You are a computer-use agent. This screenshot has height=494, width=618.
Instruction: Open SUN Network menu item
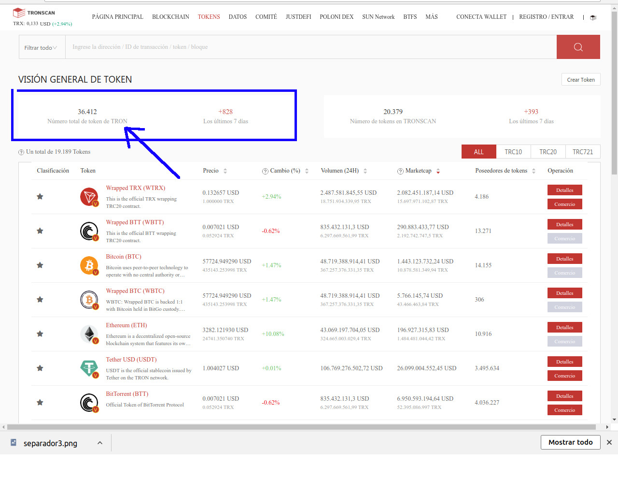379,17
